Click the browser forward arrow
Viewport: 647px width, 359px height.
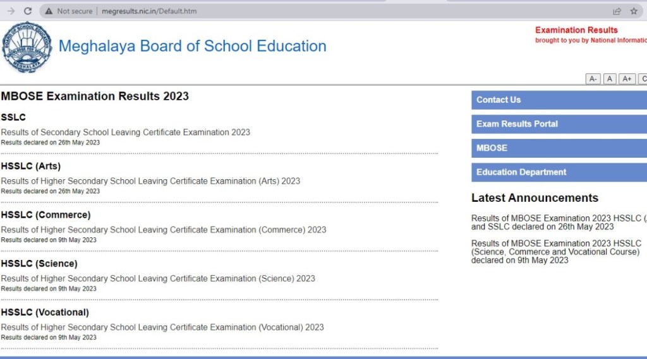point(11,11)
